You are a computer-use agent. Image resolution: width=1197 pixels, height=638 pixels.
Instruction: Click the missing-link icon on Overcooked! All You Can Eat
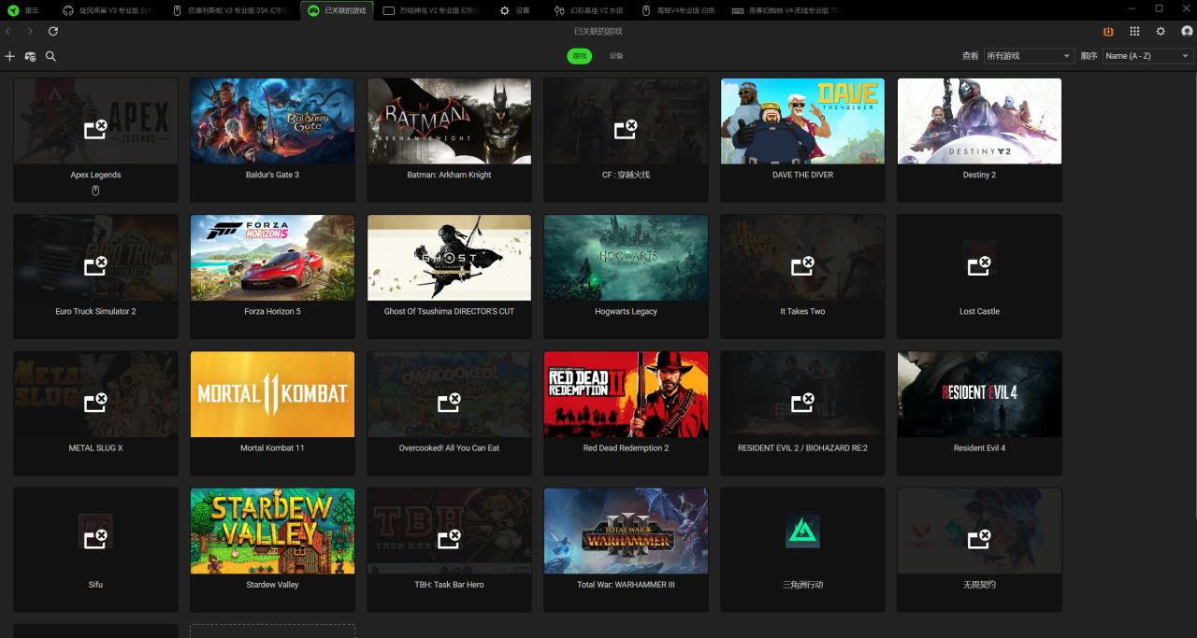[449, 402]
